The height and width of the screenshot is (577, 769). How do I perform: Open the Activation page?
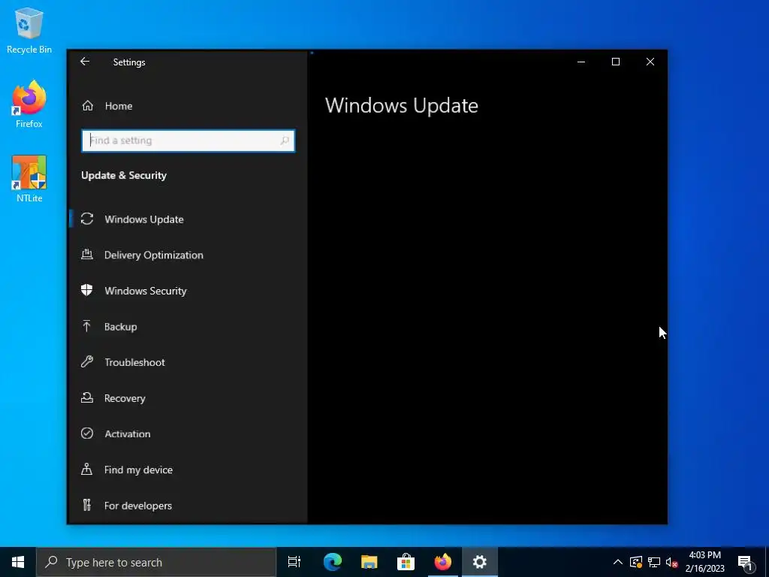coord(188,434)
